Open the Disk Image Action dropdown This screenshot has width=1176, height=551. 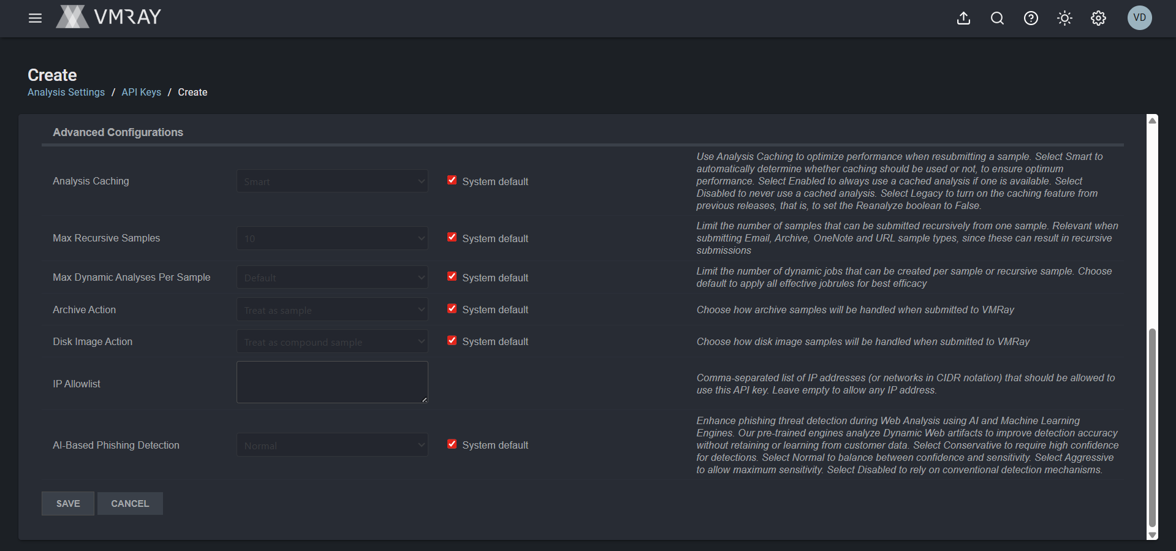pos(332,341)
